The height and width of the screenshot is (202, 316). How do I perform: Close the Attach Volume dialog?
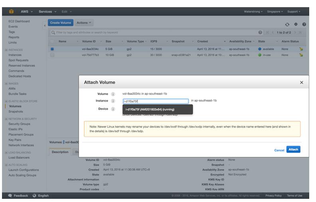(302, 82)
